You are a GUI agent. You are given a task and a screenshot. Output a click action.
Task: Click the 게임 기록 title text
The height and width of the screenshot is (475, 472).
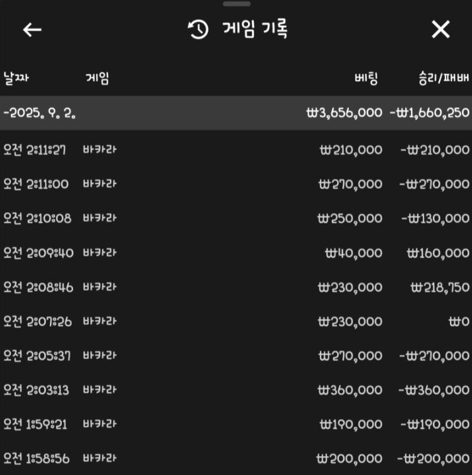255,29
